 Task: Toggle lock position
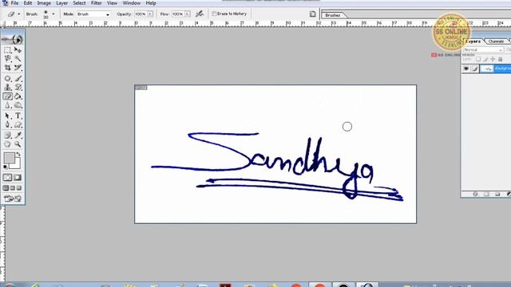coord(493,59)
